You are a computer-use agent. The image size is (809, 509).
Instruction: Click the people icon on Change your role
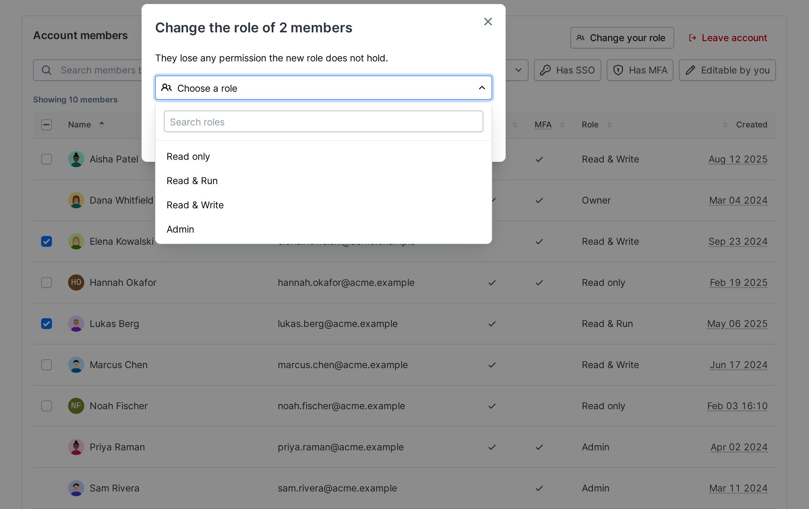[580, 38]
